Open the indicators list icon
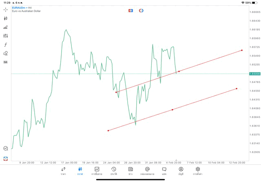This screenshot has width=261, height=182. tap(6, 27)
